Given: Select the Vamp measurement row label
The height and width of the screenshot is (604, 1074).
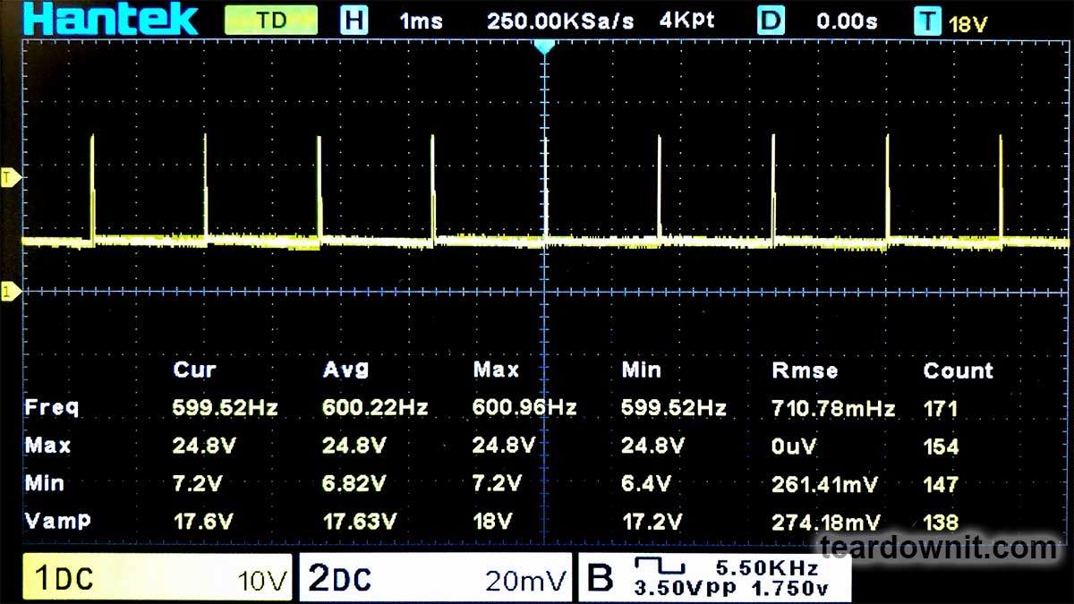Looking at the screenshot, I should click(x=58, y=521).
